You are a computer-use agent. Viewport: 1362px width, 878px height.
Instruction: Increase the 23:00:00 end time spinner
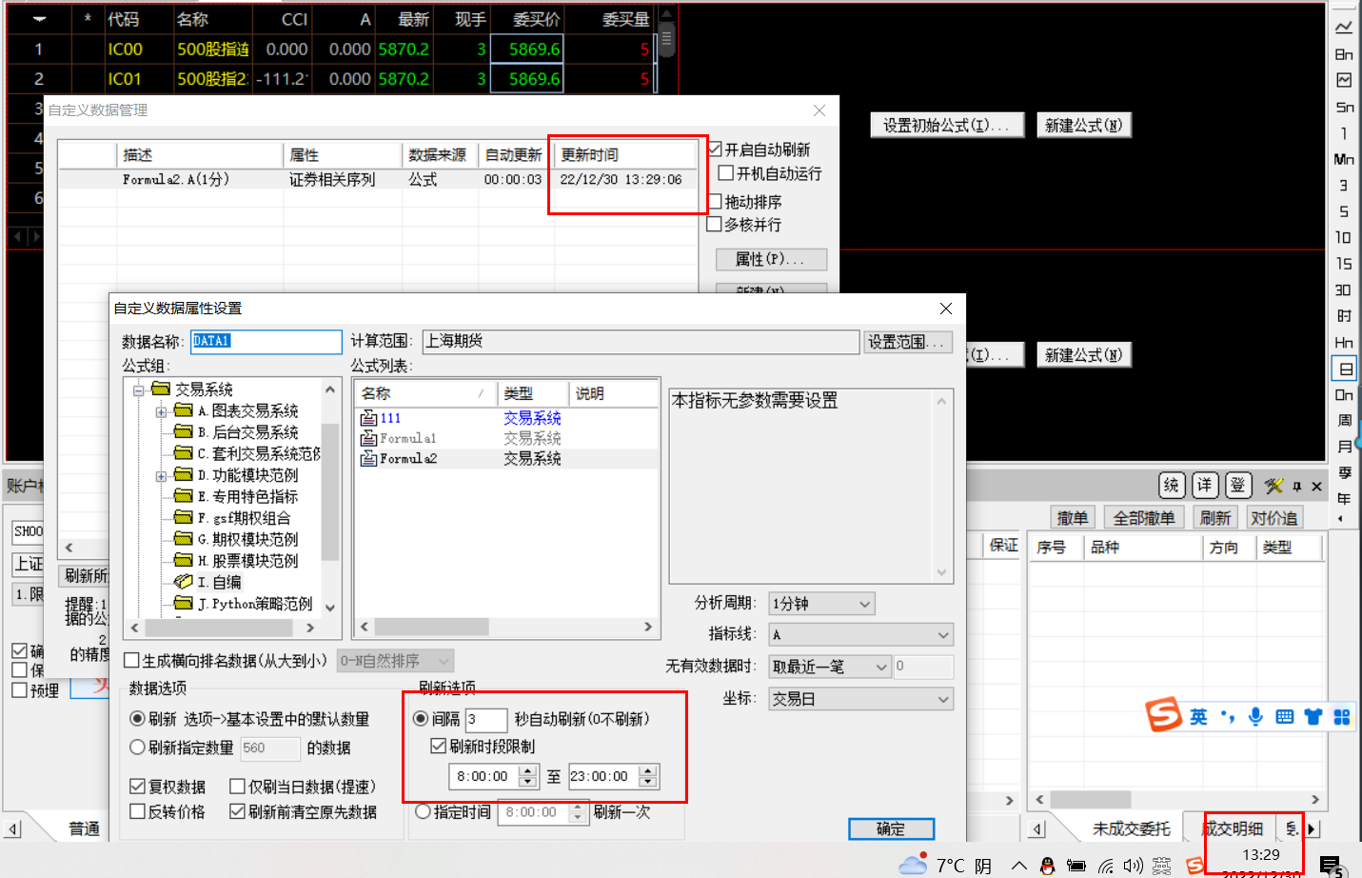(648, 770)
